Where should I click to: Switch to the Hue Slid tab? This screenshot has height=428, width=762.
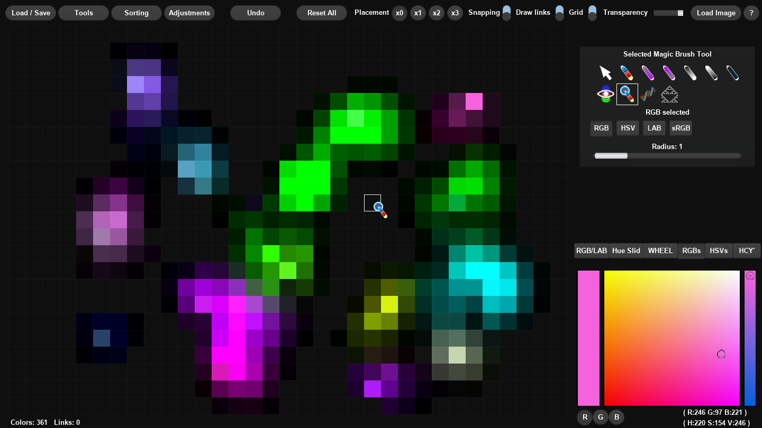pos(625,250)
